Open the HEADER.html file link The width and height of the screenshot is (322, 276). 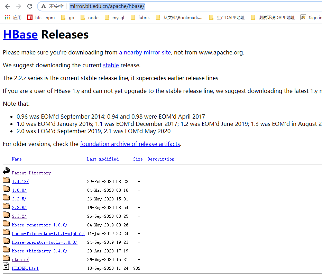coord(25,268)
